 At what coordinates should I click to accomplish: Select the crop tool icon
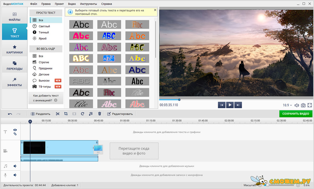(66, 114)
